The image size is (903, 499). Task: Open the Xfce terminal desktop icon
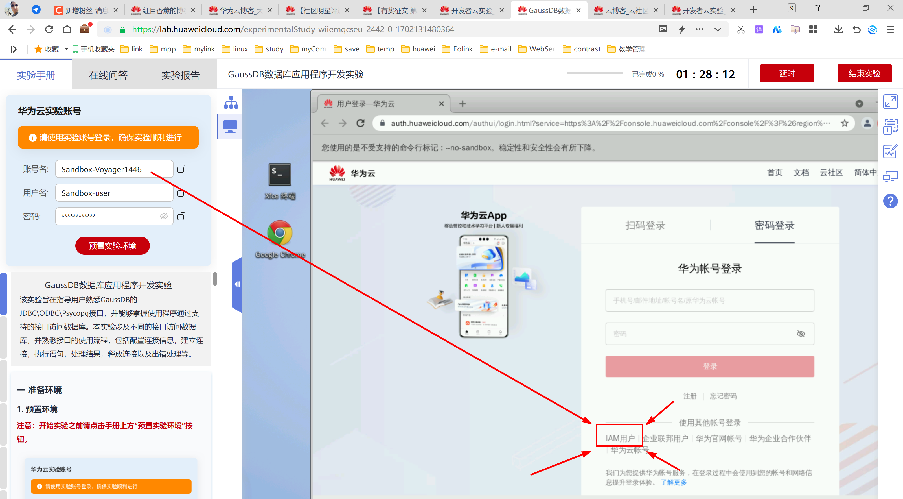279,175
